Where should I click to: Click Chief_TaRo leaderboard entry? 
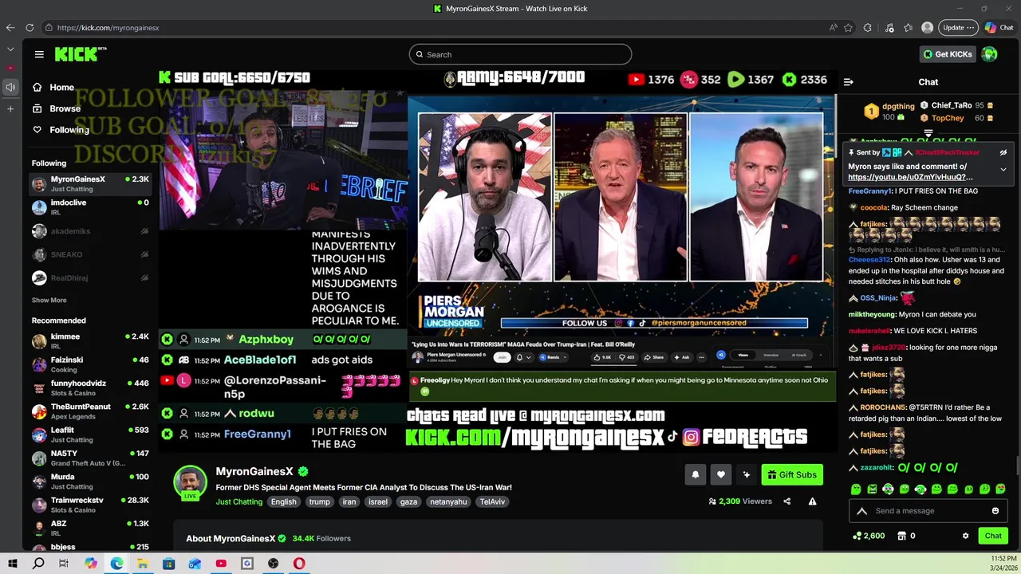point(956,105)
